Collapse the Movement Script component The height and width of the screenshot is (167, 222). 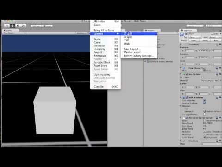(181, 118)
